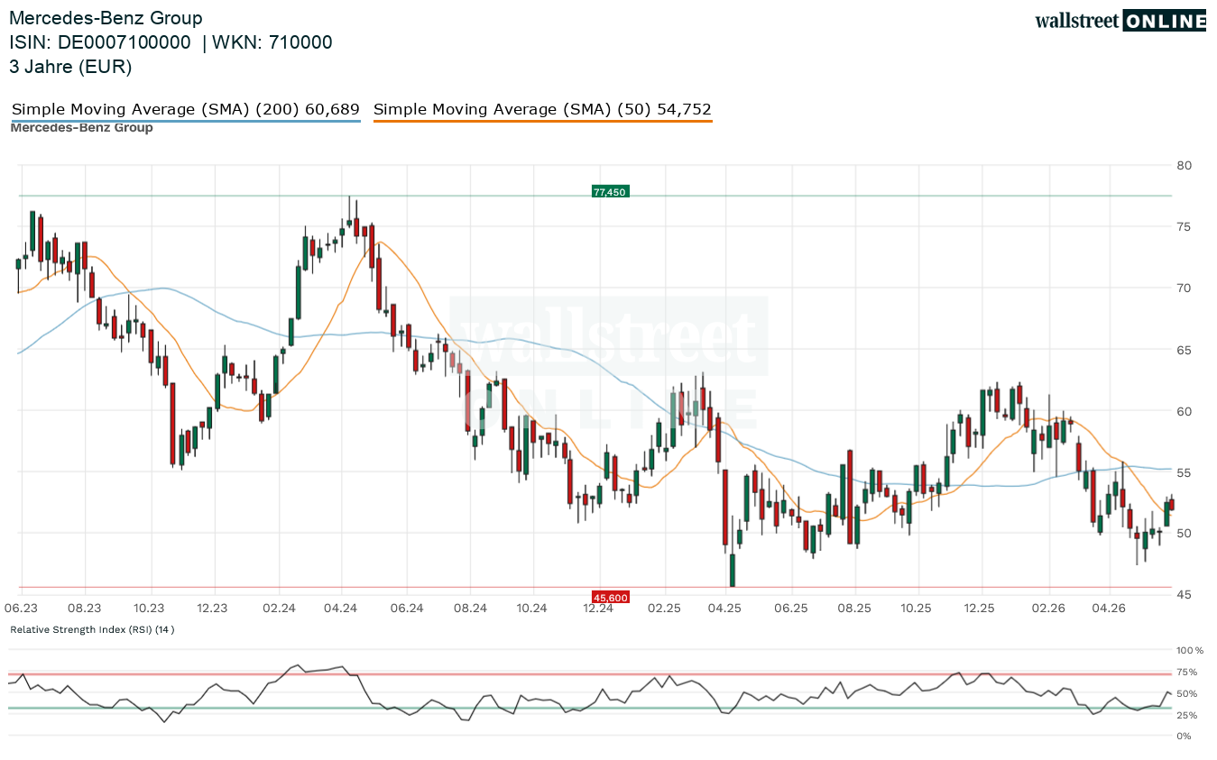The height and width of the screenshot is (760, 1217).
Task: Click the 06.24 date axis label
Action: (407, 609)
